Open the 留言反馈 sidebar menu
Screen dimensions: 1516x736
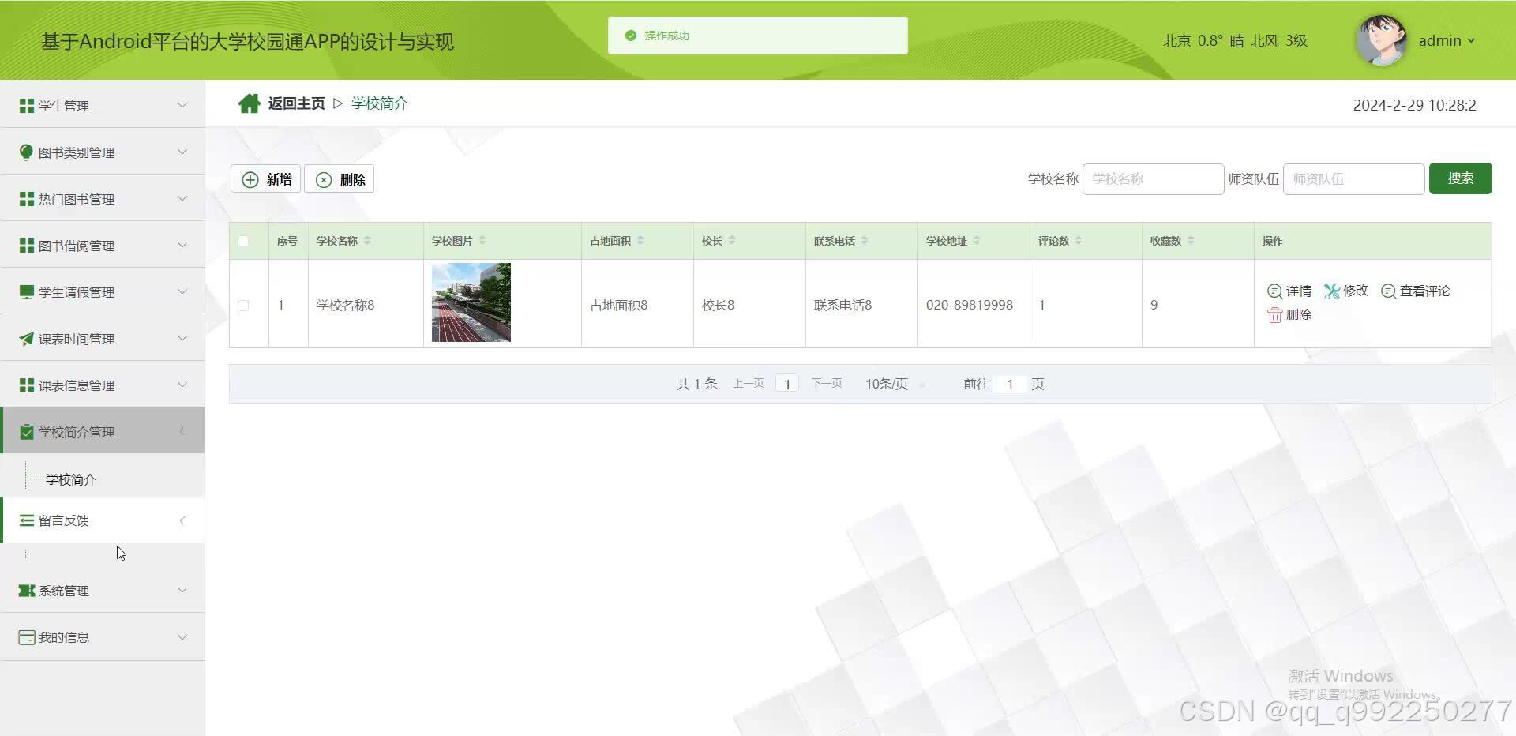(103, 520)
